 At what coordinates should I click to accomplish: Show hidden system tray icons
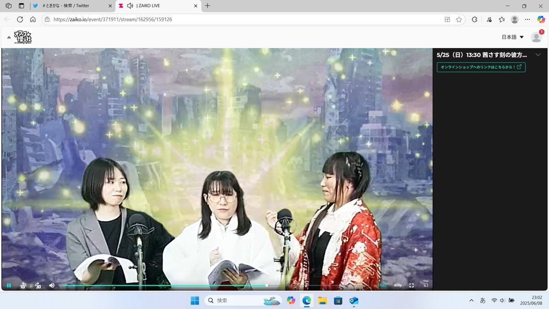click(471, 300)
